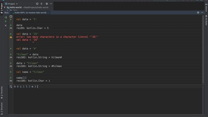Click result marker beside res102 line

pos(11,58)
